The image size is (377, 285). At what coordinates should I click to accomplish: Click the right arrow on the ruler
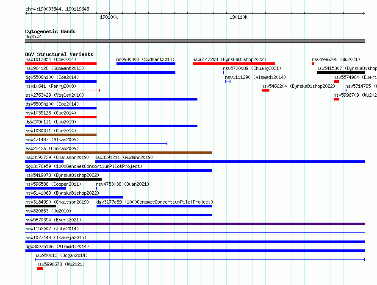pyautogui.click(x=364, y=13)
